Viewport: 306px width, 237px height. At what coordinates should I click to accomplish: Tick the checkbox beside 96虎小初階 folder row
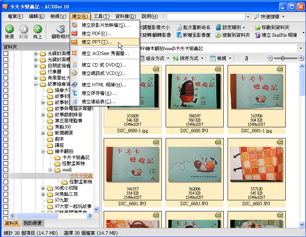point(6,188)
